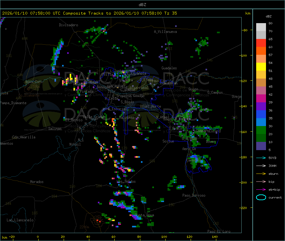Click the Bowen map label

(211, 141)
